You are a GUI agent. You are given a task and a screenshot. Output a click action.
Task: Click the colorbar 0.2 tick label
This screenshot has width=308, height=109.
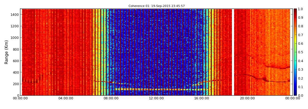pos(300,78)
